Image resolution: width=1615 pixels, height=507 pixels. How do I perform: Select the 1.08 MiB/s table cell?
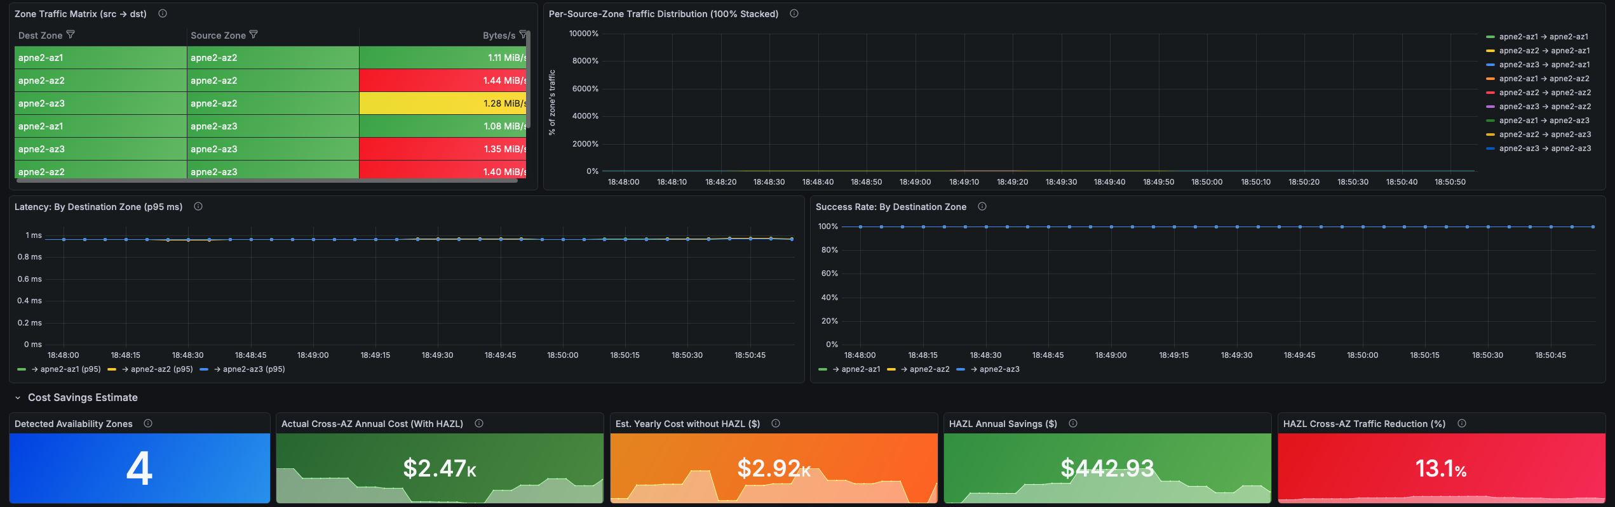(443, 126)
